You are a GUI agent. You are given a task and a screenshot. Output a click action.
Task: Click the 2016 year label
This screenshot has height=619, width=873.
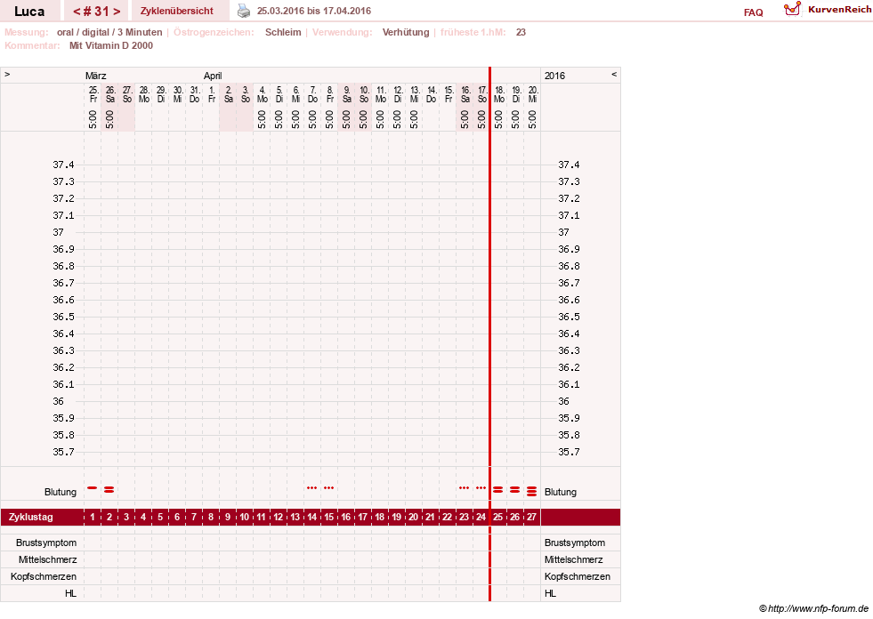point(554,76)
